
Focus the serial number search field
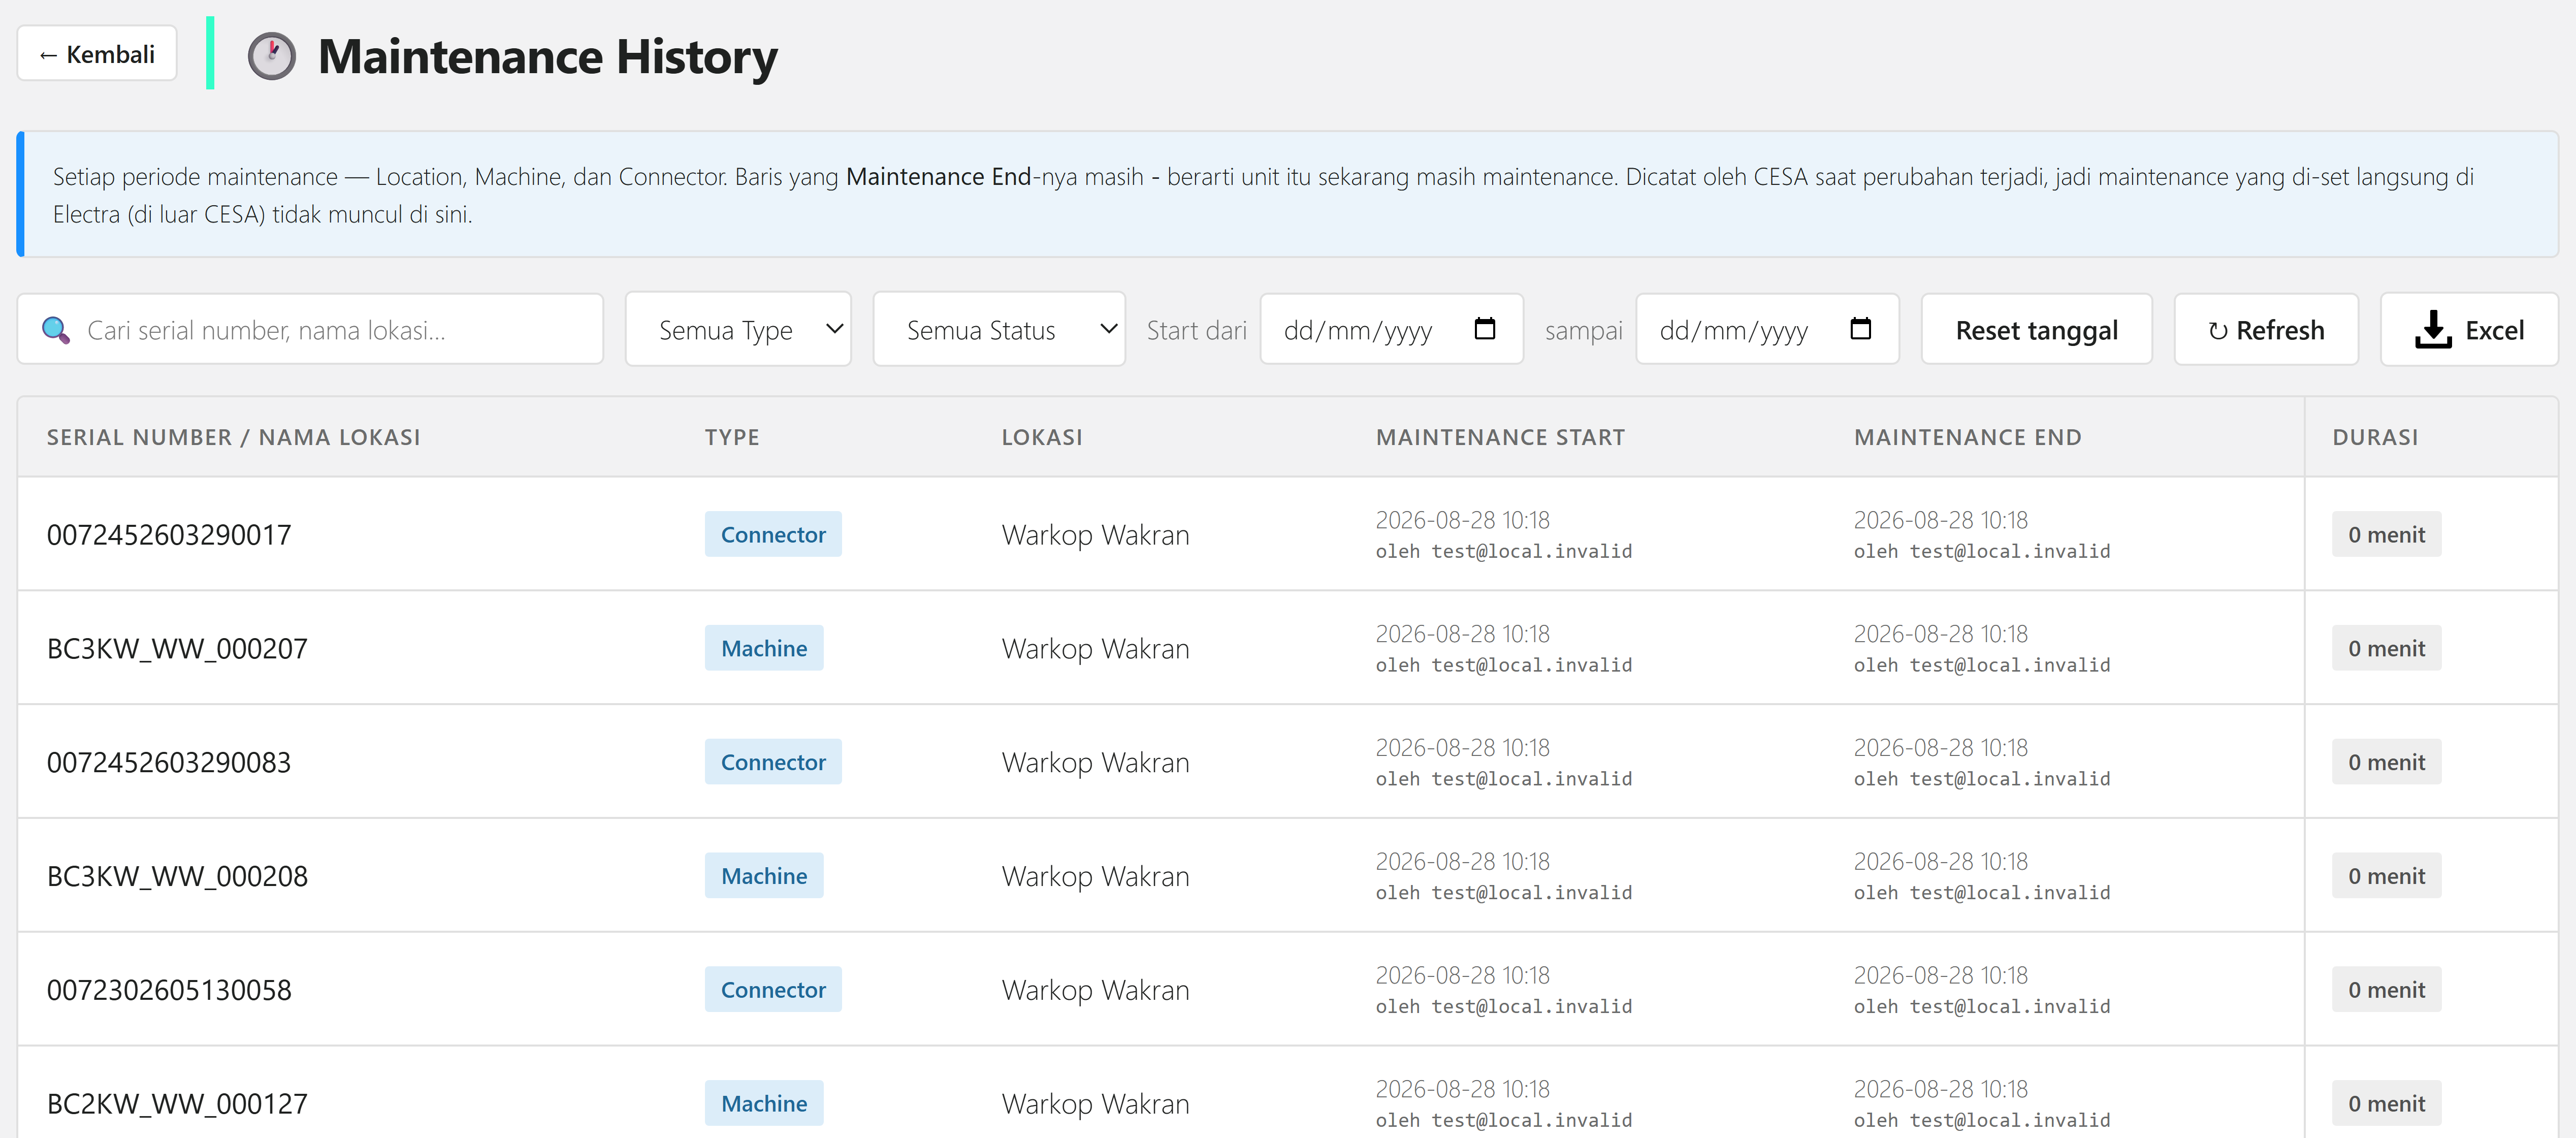pyautogui.click(x=310, y=329)
